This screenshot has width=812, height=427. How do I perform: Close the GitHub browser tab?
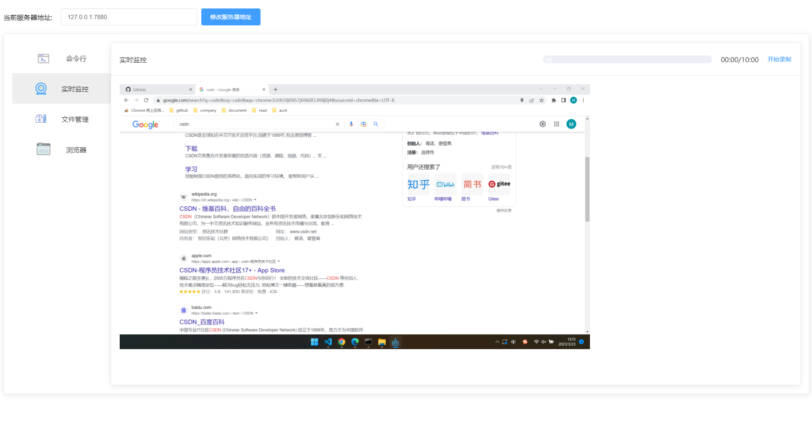coord(190,89)
